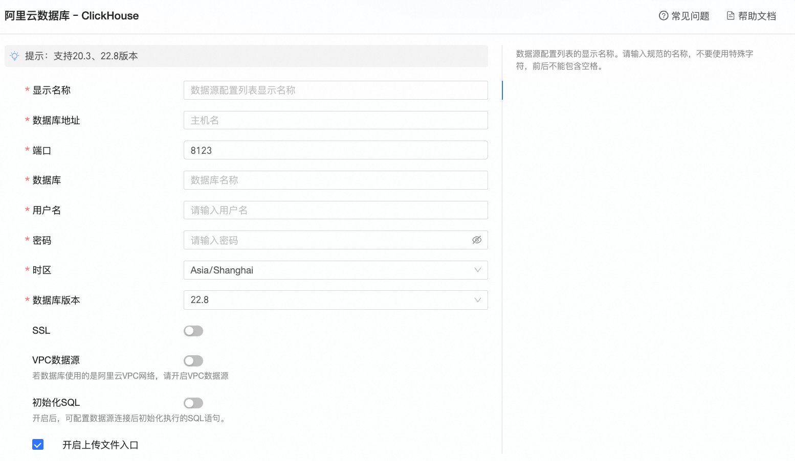795x461 pixels.
Task: Click the 初始化SQL label text
Action: coord(56,402)
